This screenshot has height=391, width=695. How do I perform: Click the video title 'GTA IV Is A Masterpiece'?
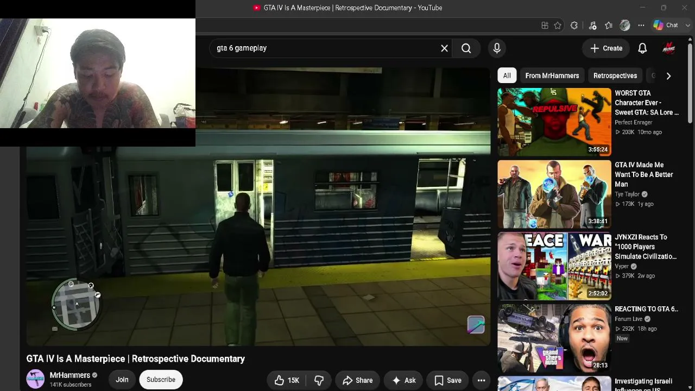pos(136,359)
